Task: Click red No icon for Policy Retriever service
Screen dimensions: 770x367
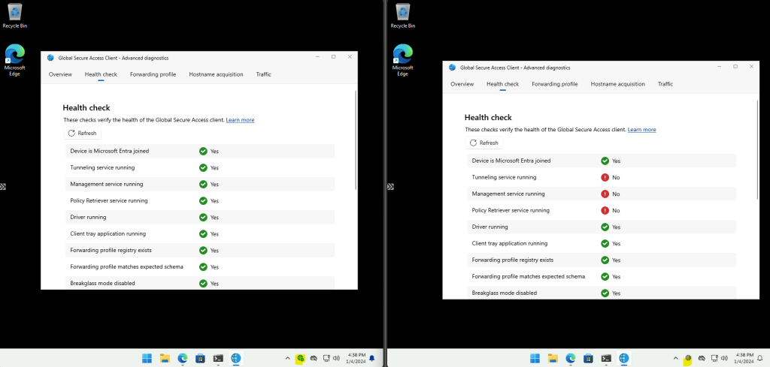Action: pos(605,211)
